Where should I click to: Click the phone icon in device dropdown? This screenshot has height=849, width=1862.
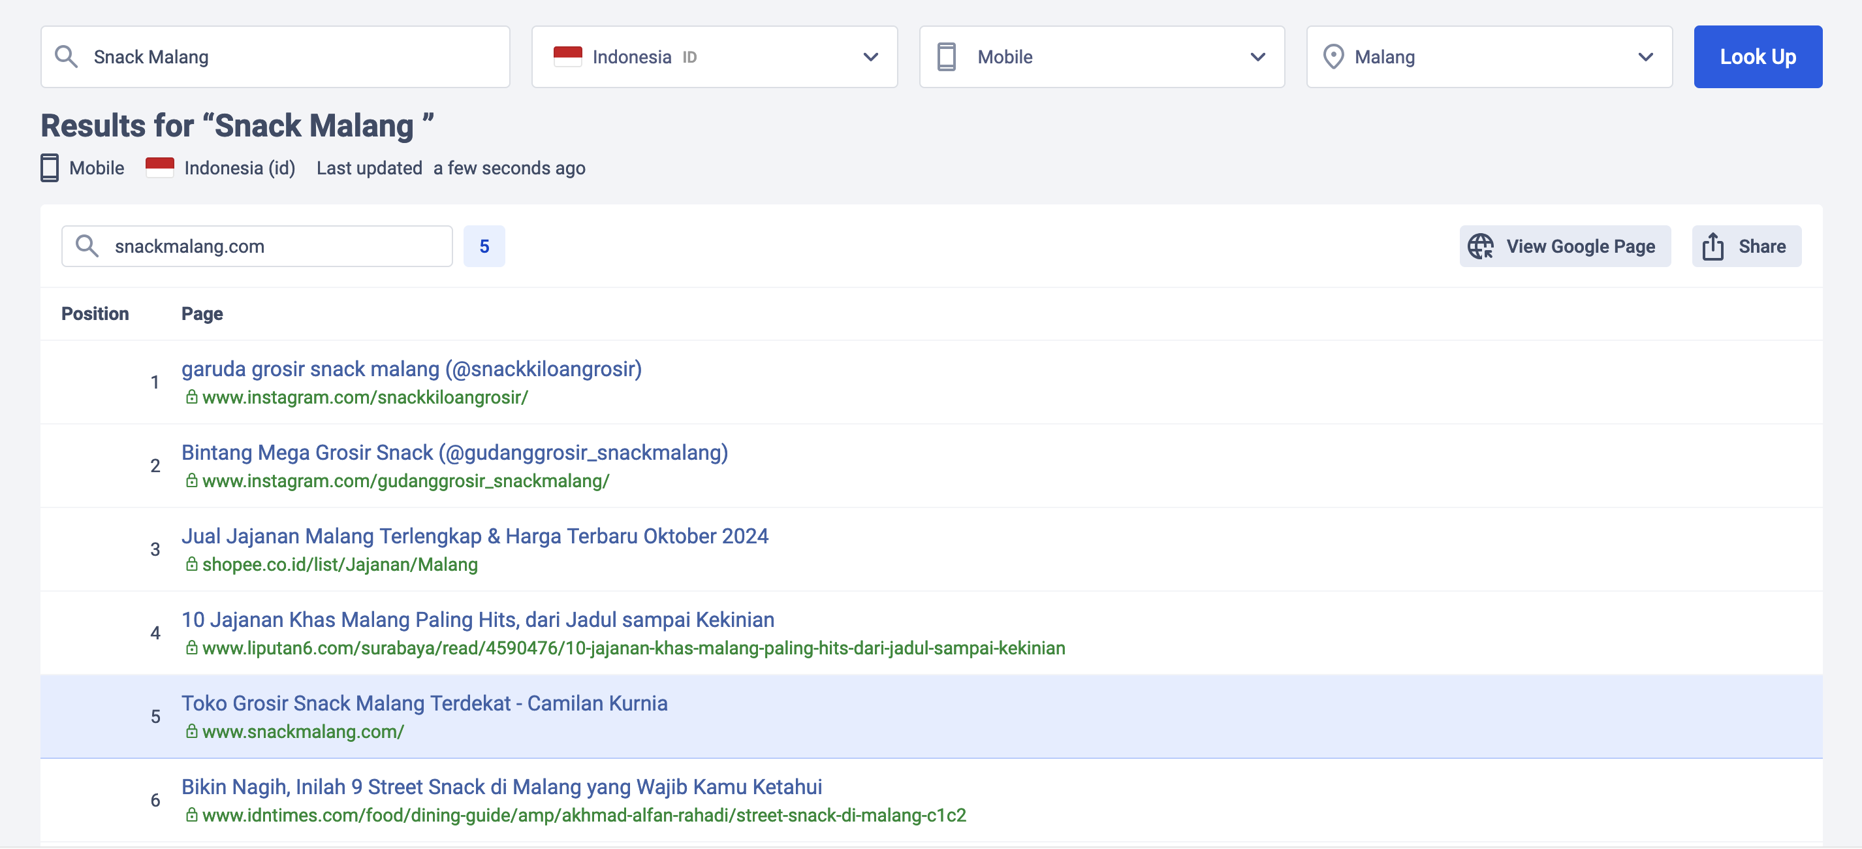click(x=946, y=57)
